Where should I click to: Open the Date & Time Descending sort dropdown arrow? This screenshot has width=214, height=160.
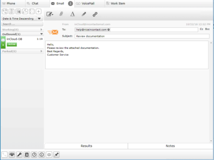point(39,19)
